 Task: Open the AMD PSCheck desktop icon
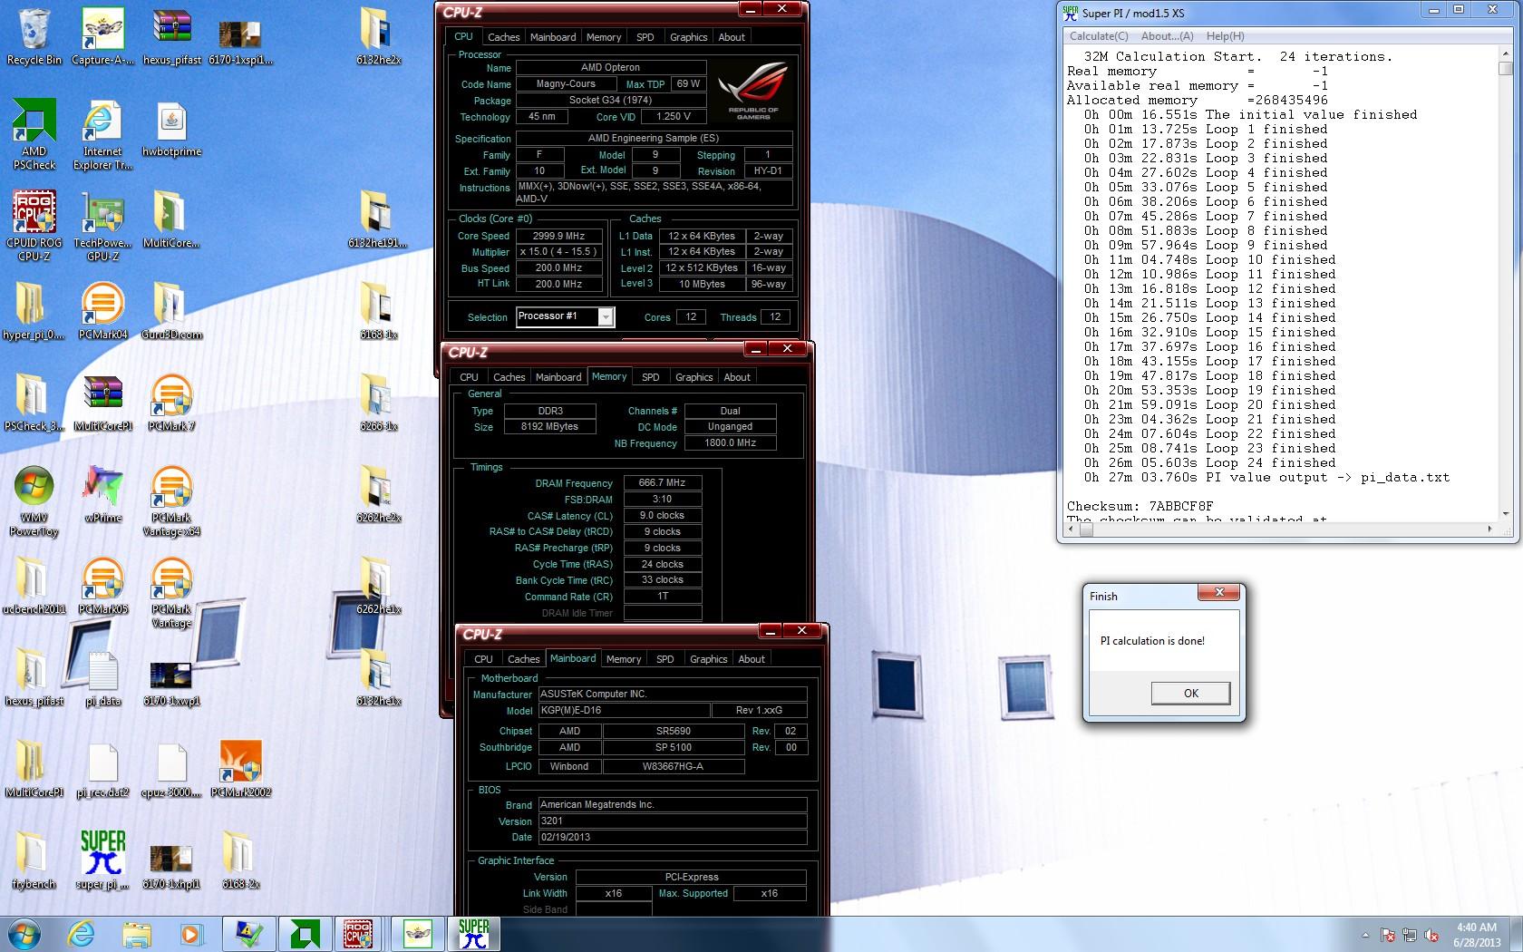(x=34, y=134)
